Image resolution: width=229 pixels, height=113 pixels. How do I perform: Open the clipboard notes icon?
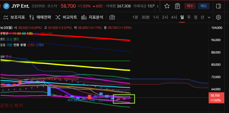(x=177, y=6)
